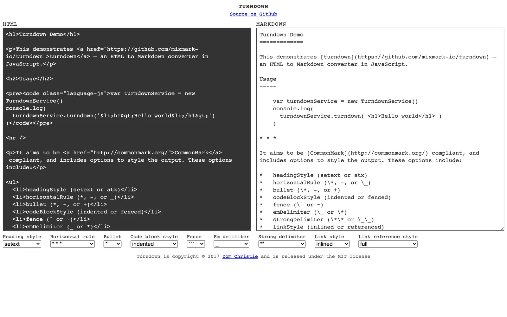The image size is (507, 317).
Task: Click the "Link reference style" label
Action: 388,237
